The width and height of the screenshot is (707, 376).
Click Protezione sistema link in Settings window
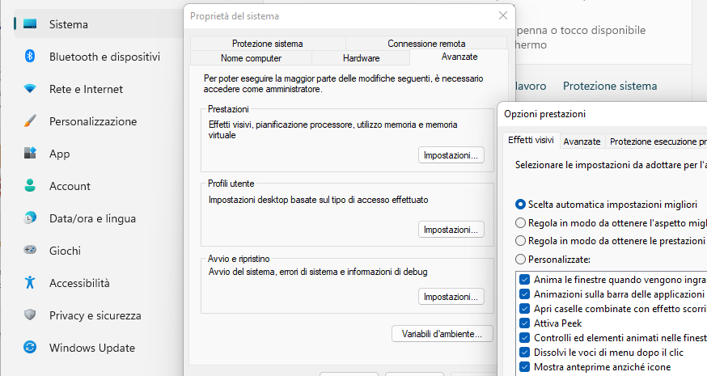point(610,86)
